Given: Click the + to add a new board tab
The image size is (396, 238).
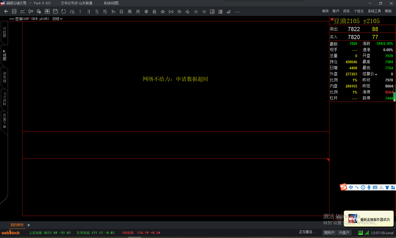Looking at the screenshot, I should click(x=29, y=225).
